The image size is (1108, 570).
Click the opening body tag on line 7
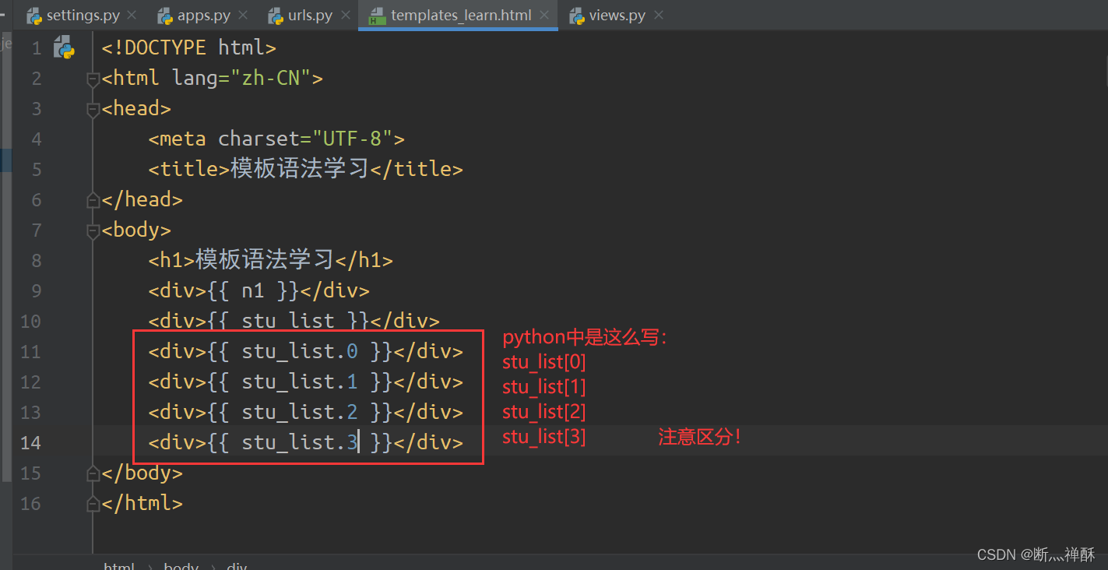pos(136,230)
